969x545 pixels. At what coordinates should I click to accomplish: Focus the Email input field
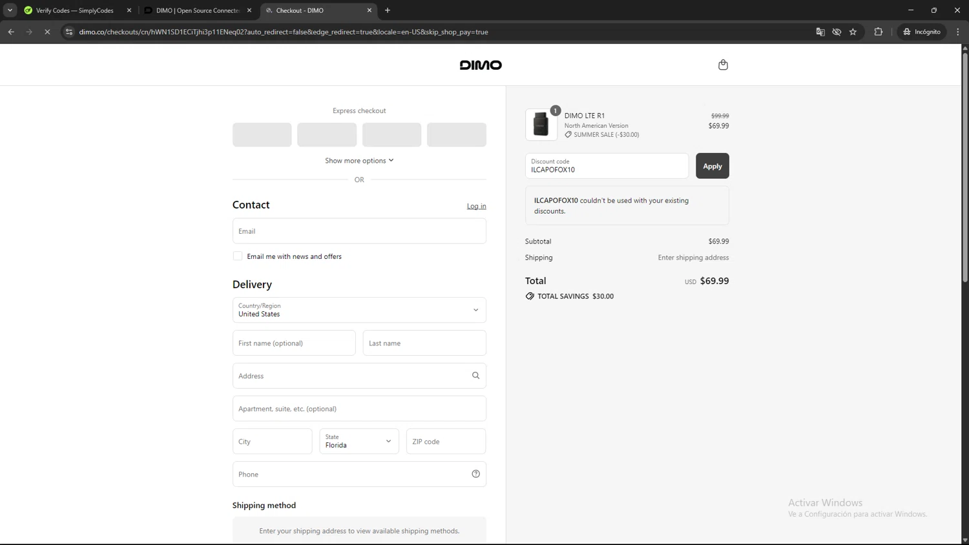click(x=359, y=231)
